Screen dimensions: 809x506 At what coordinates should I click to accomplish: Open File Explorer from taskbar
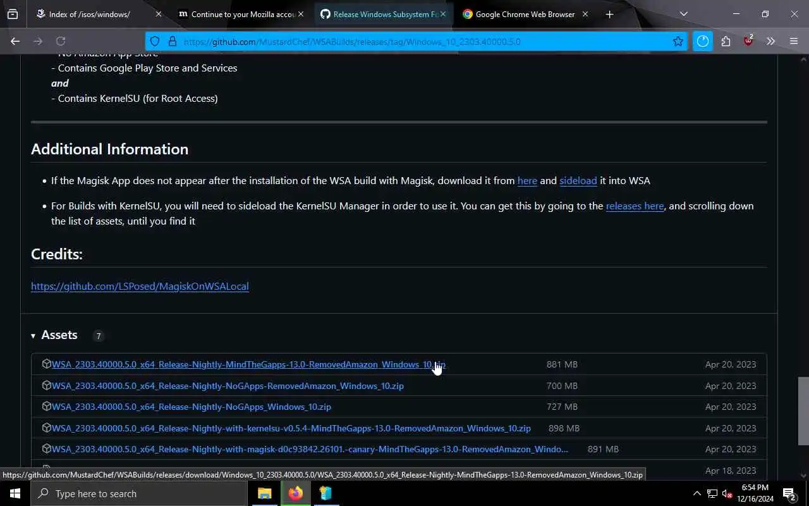coord(265,493)
